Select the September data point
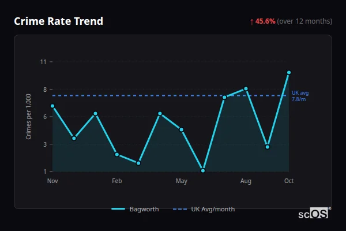This screenshot has width=346, height=231. click(x=268, y=147)
